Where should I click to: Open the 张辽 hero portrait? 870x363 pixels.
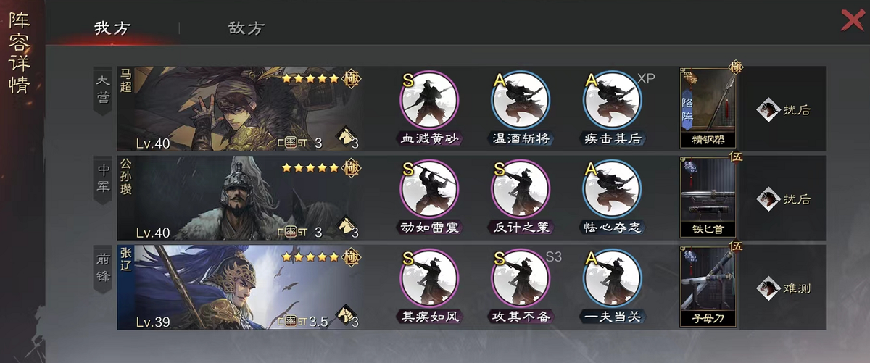(239, 286)
